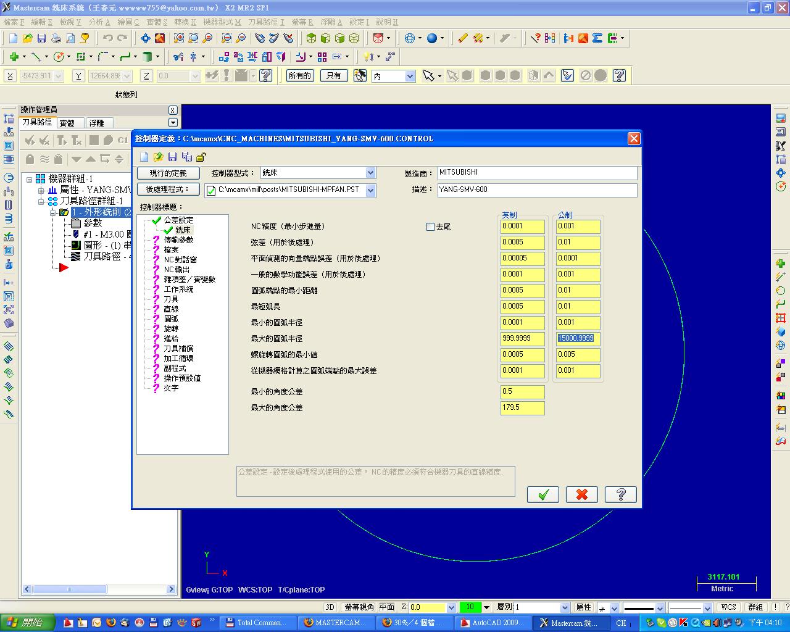This screenshot has width=790, height=632.
Task: Open dialog help with question mark button
Action: (620, 494)
